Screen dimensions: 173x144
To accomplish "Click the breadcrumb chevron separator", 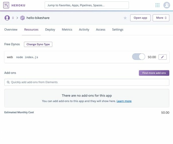I will [17, 18].
